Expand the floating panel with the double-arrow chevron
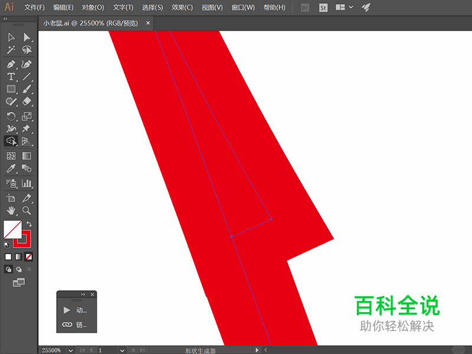Viewport: 472px width, 354px height. (x=83, y=294)
